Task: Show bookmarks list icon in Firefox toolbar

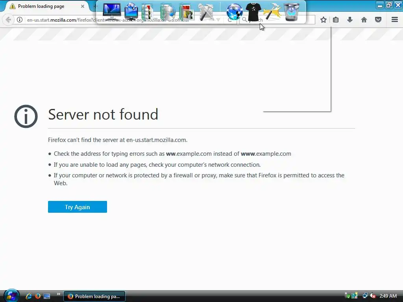Action: coord(336,20)
